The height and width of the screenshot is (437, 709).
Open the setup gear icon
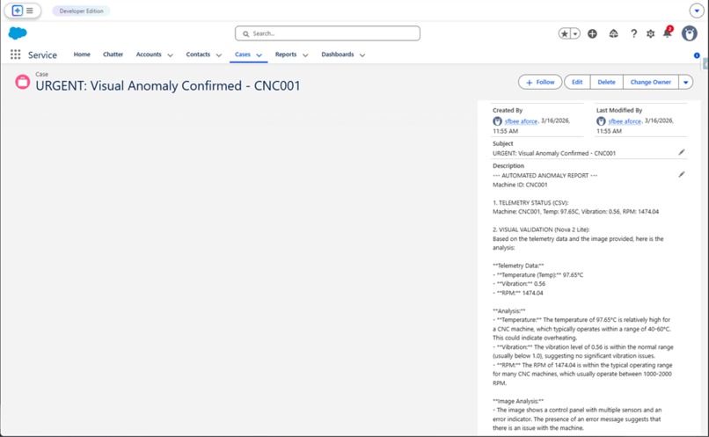coord(651,33)
